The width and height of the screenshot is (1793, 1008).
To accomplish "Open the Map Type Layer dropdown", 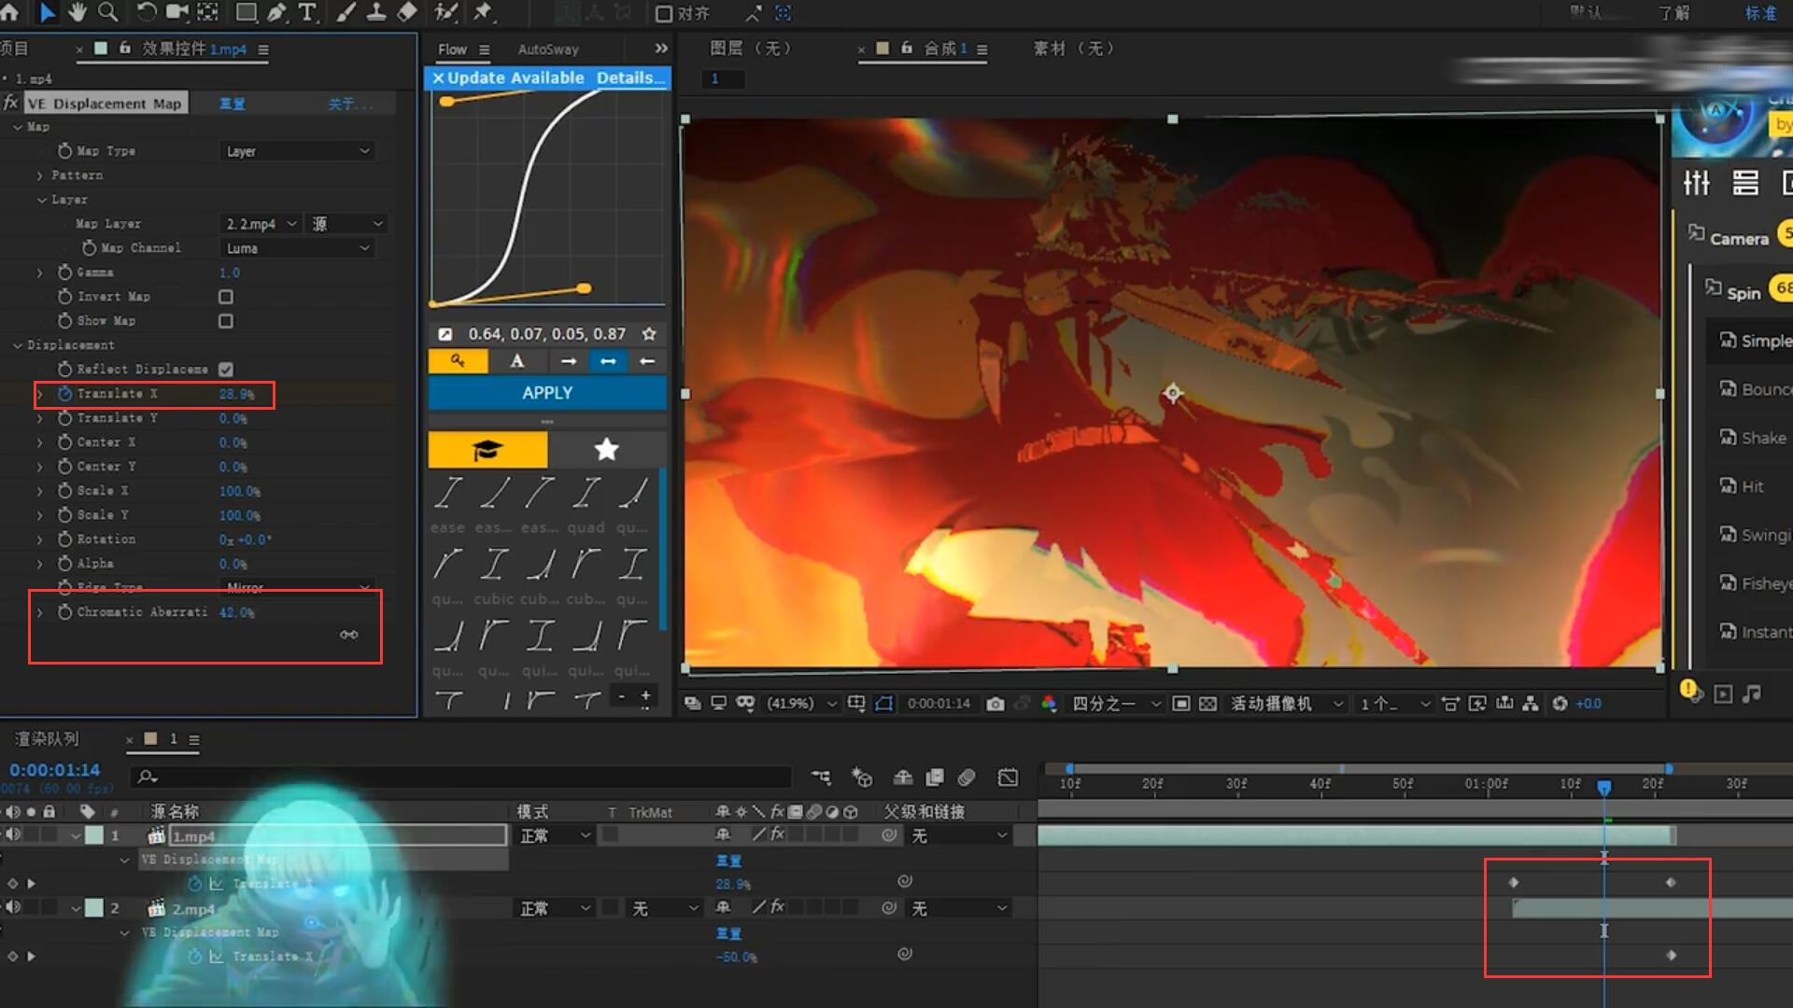I will (298, 151).
